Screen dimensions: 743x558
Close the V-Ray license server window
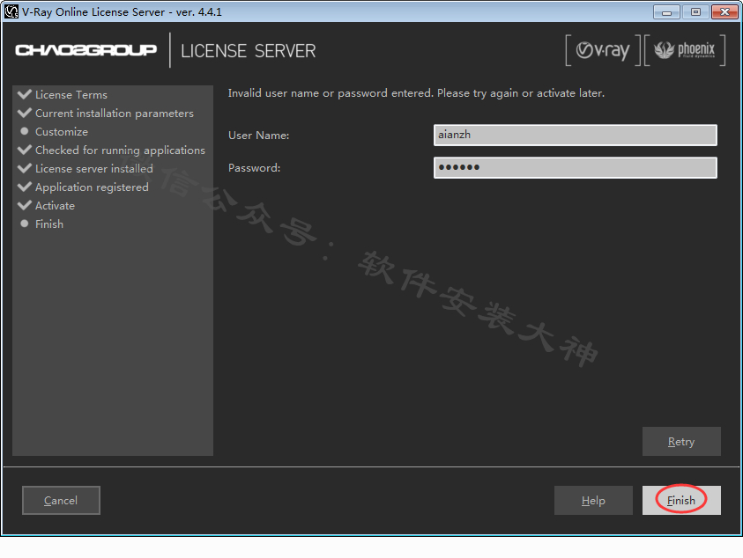pyautogui.click(x=724, y=11)
